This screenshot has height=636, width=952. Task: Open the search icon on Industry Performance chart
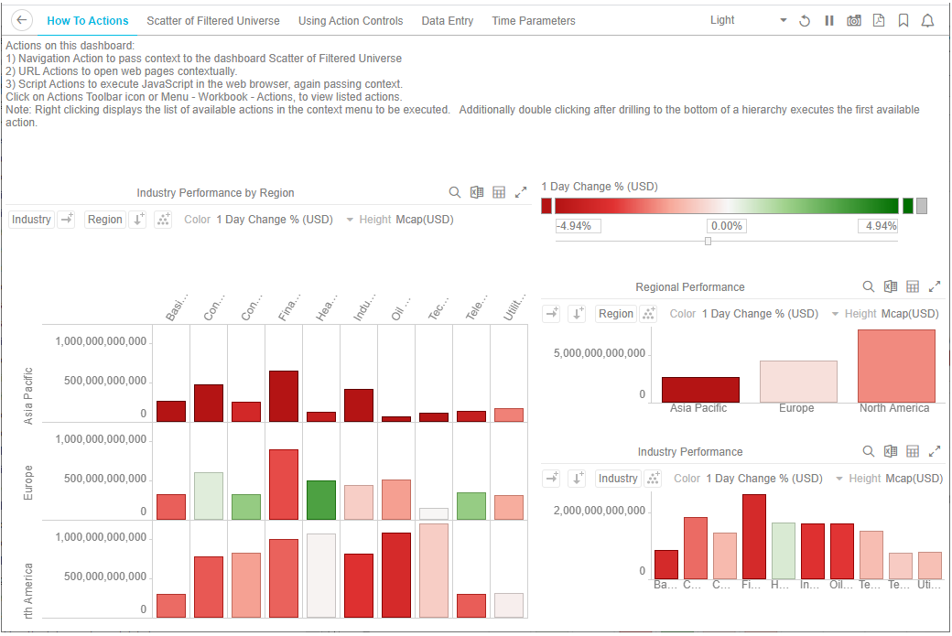[869, 452]
